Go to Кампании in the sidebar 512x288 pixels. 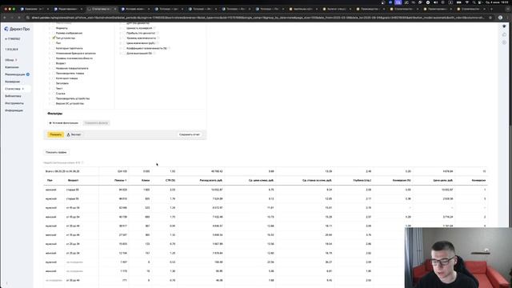click(x=12, y=67)
